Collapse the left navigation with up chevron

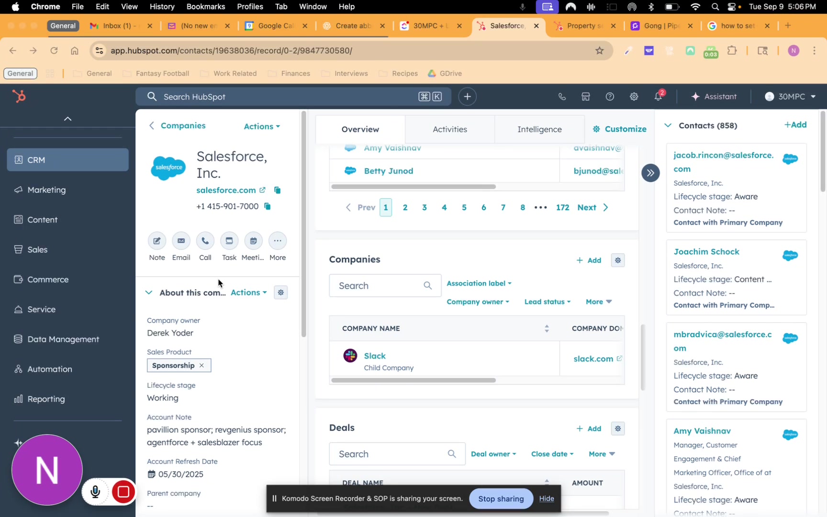(67, 119)
